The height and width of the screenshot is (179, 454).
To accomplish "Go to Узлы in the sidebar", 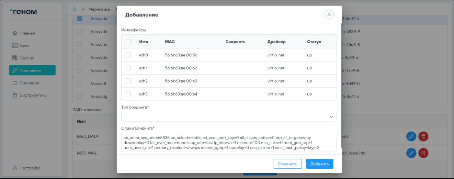I will click(24, 46).
